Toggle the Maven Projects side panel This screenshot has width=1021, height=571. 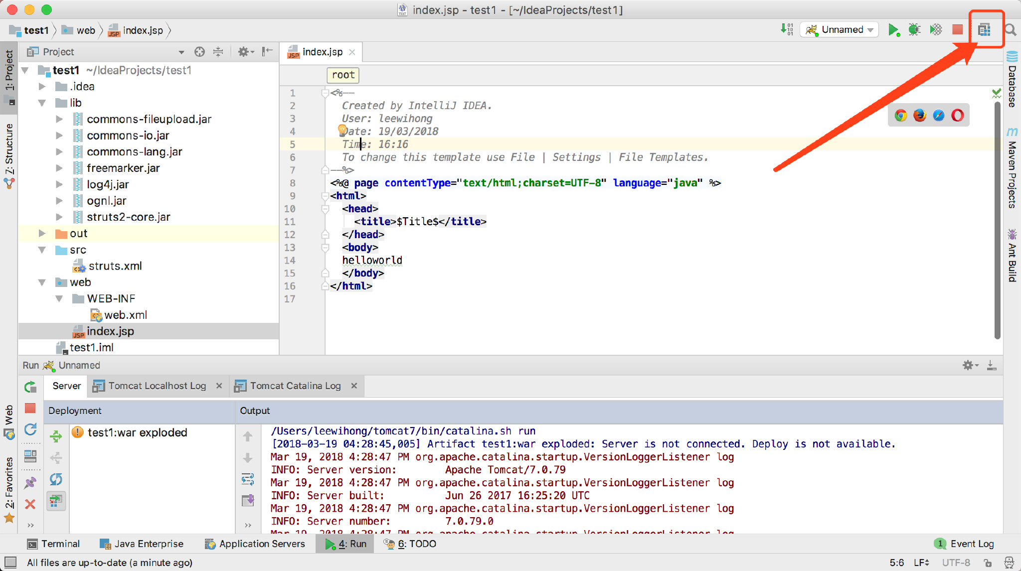[x=1012, y=168]
